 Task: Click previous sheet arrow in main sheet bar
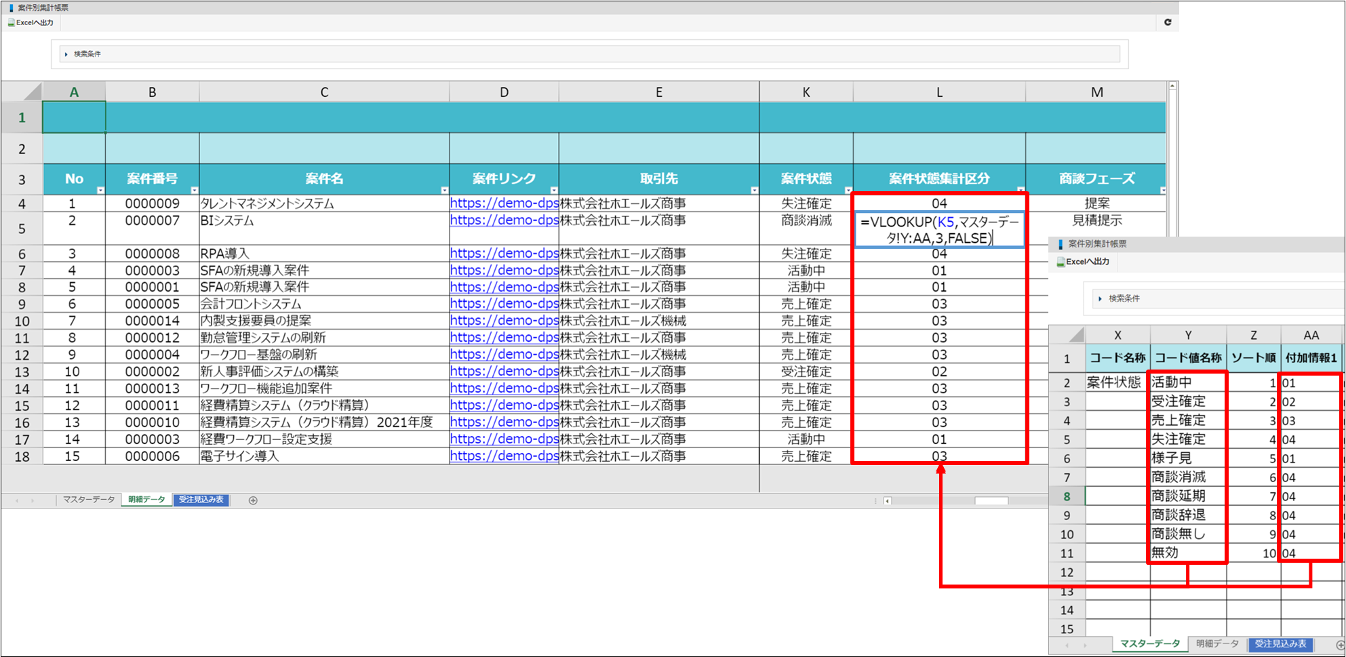[x=17, y=501]
